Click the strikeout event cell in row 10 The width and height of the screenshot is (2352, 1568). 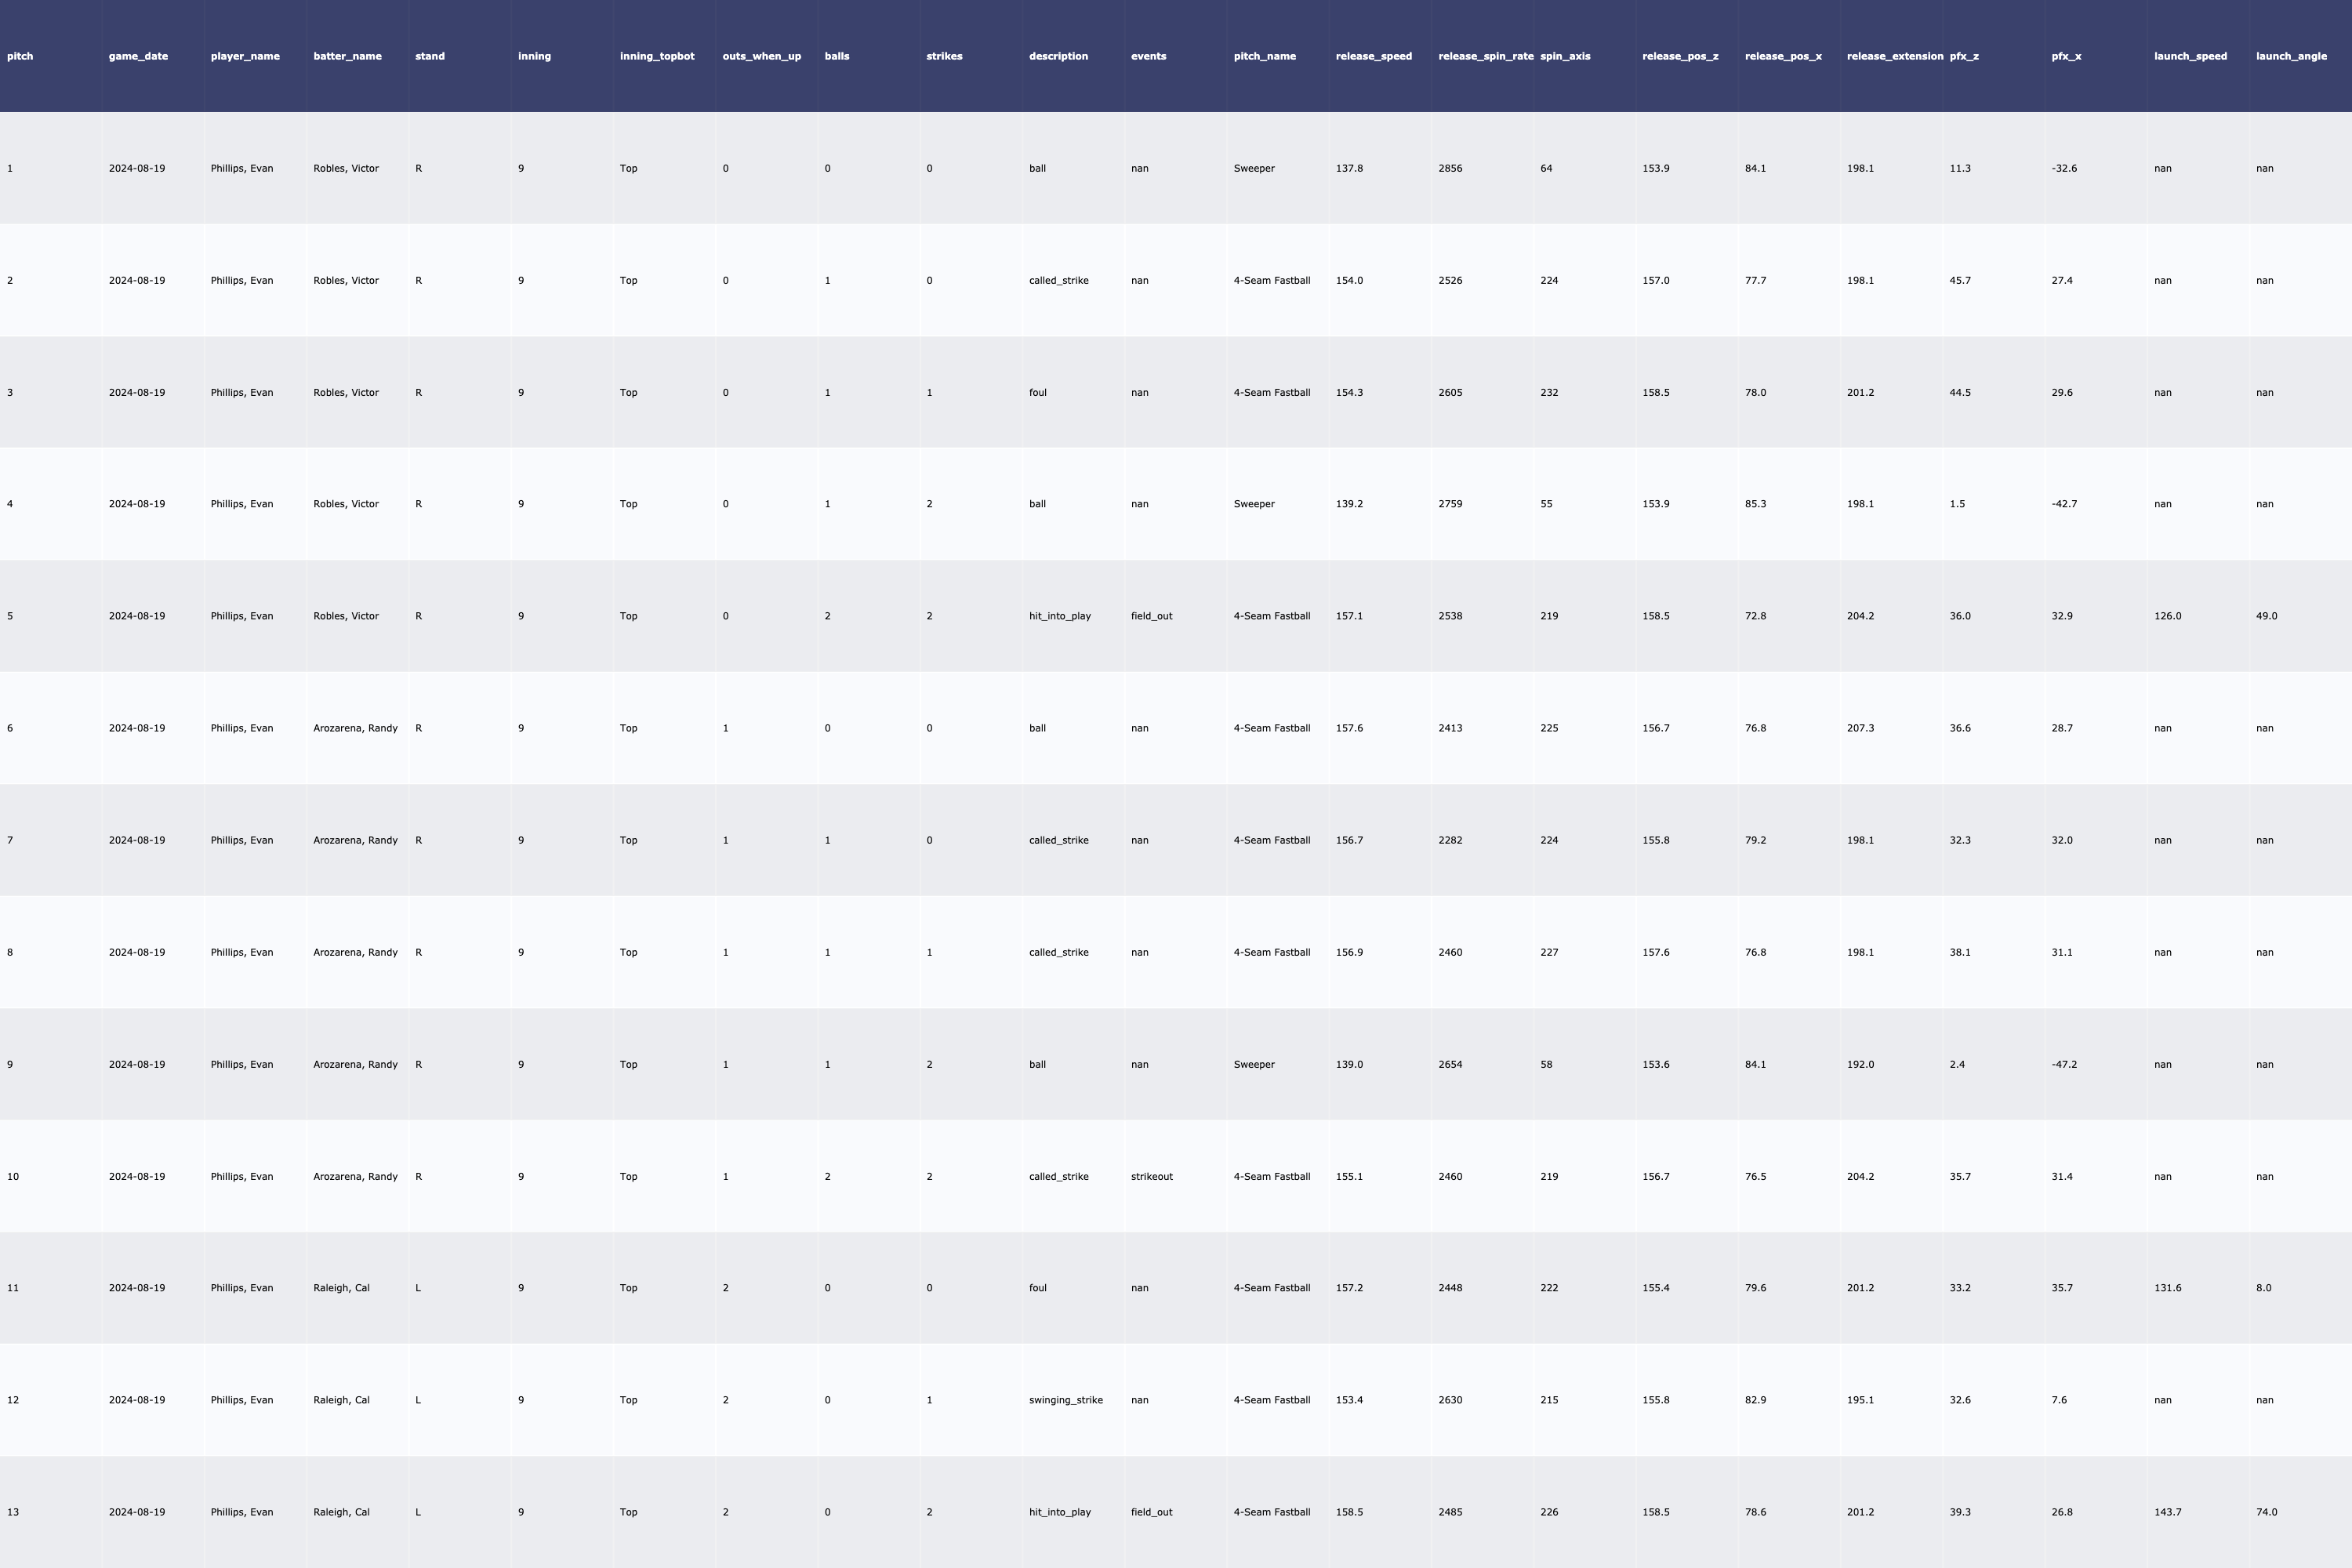coord(1151,1176)
